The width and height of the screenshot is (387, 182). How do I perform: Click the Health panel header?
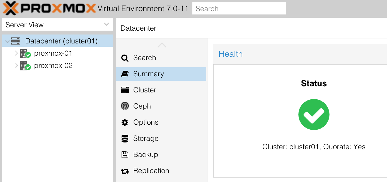pyautogui.click(x=230, y=54)
